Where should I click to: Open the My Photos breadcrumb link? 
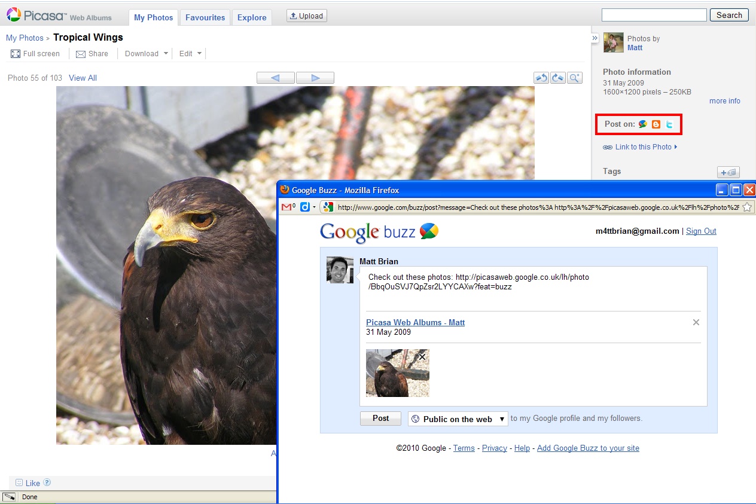(25, 38)
